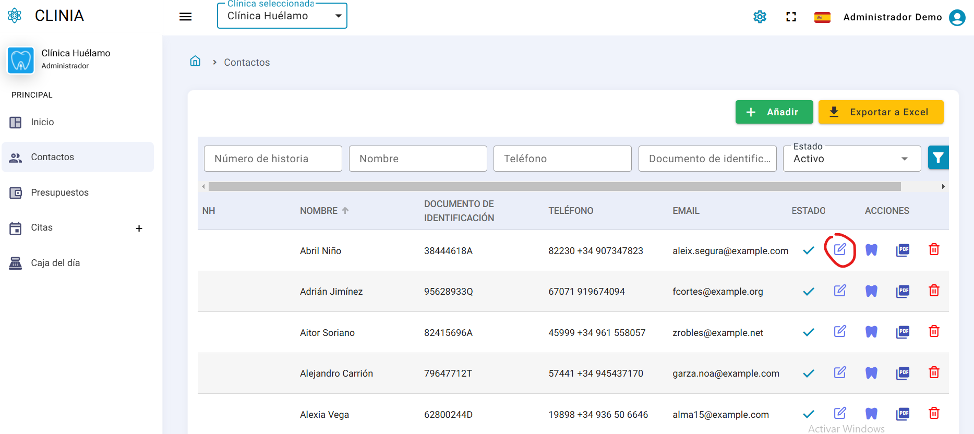The width and height of the screenshot is (974, 434).
Task: Generate PDF for Adrián Jimínez
Action: point(903,291)
